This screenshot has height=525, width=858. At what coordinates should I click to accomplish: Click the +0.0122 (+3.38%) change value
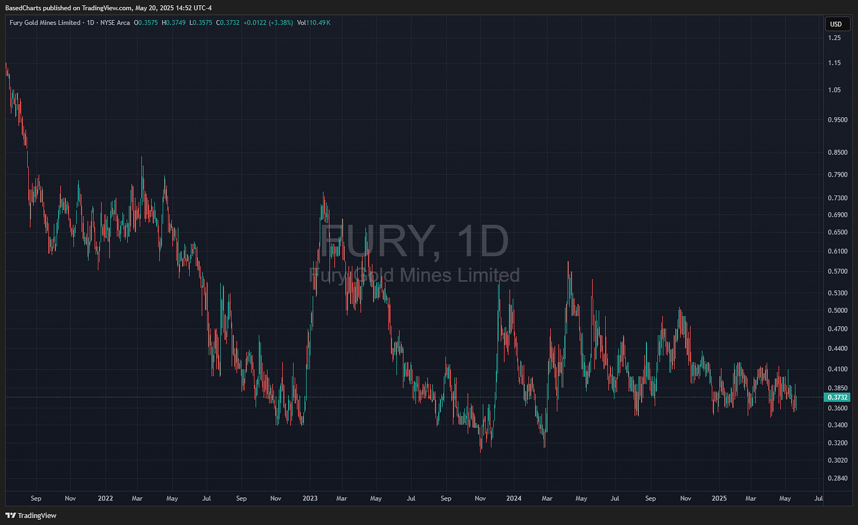click(268, 22)
